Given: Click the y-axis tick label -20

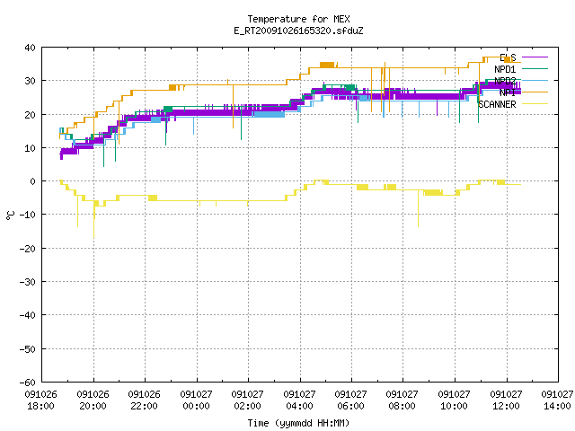Looking at the screenshot, I should [x=28, y=249].
